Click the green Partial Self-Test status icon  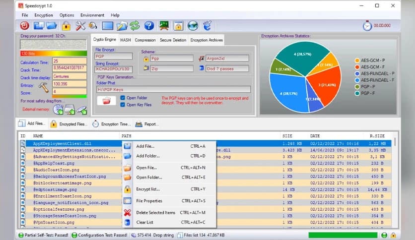pos(21,235)
